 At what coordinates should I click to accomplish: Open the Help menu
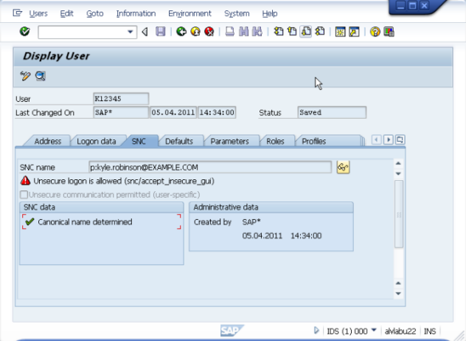pyautogui.click(x=270, y=13)
